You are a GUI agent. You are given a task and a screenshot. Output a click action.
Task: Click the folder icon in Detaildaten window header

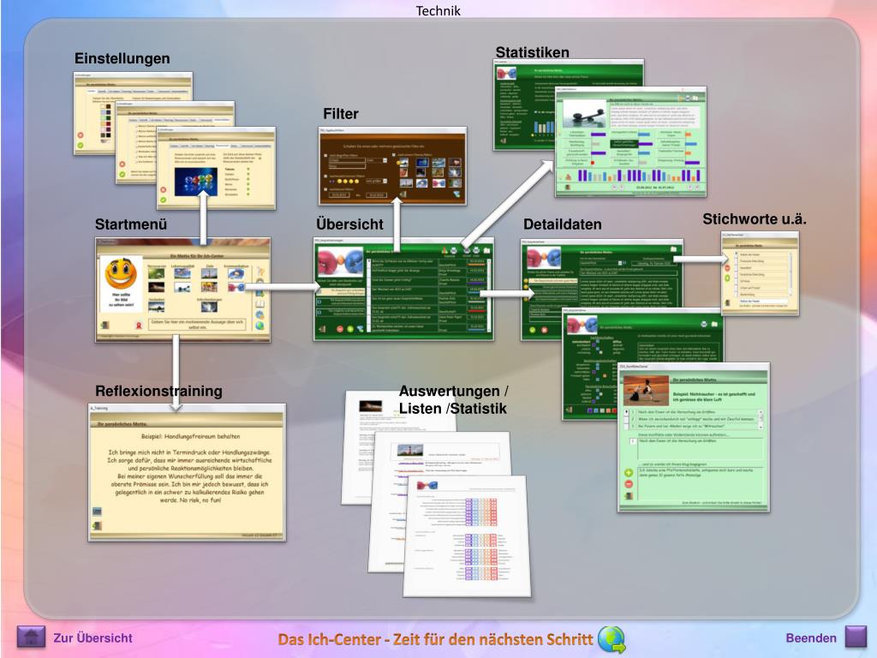tap(674, 249)
